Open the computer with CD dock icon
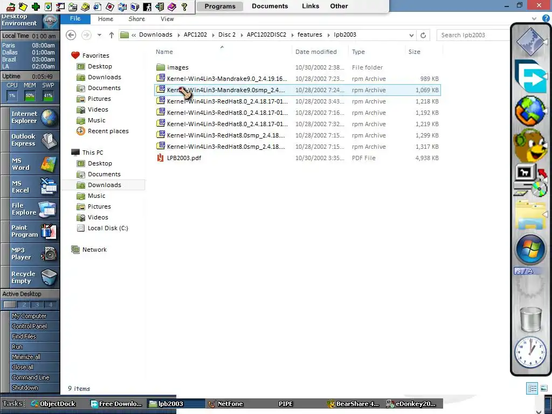 point(531,181)
